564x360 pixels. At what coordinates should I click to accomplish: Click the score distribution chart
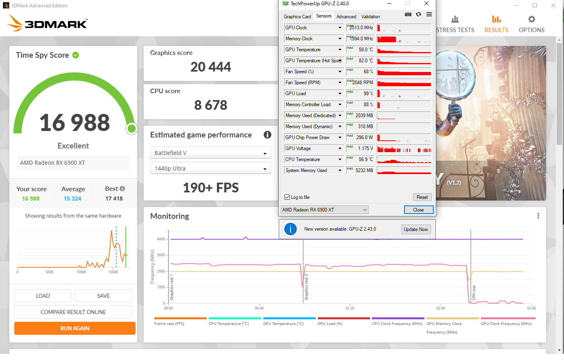[73, 248]
